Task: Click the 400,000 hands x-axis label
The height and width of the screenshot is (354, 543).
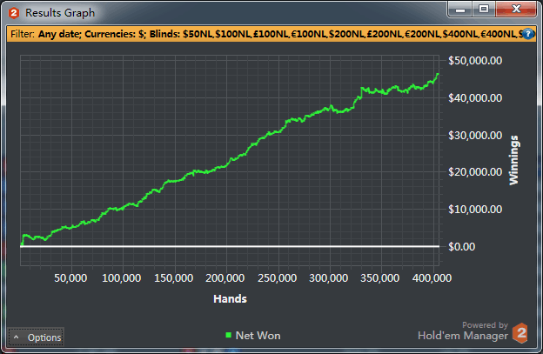Action: [x=431, y=278]
